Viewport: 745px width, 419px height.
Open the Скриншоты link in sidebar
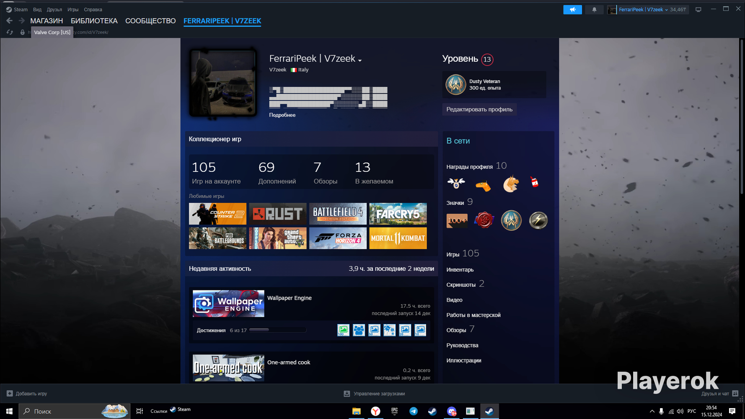point(461,285)
